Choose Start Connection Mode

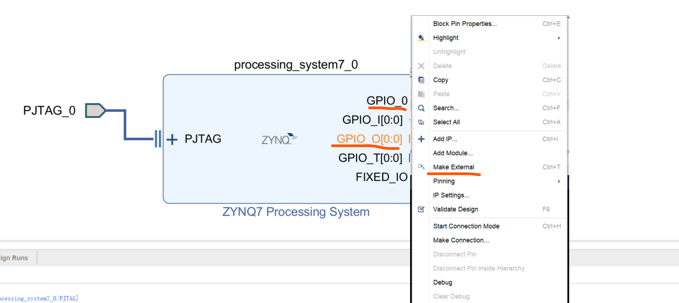coord(466,226)
